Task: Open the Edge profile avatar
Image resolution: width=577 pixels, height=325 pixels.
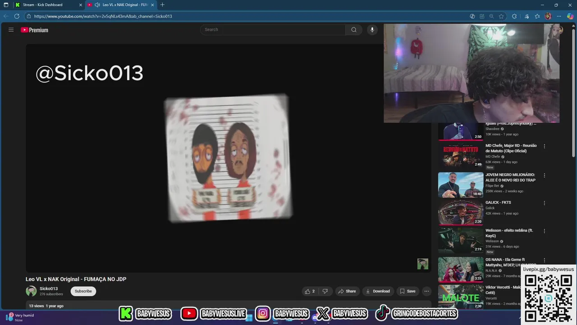Action: click(x=548, y=16)
